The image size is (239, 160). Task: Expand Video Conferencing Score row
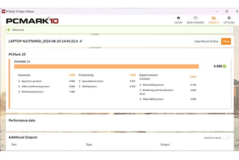19,87
